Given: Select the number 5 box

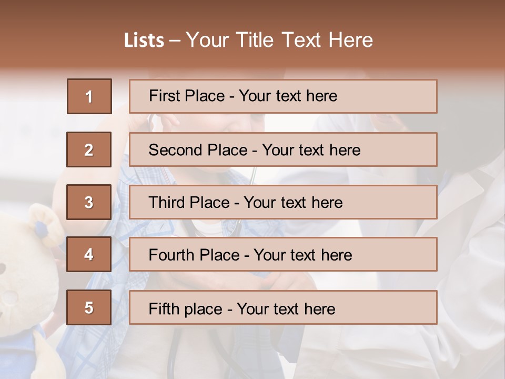Looking at the screenshot, I should click(x=89, y=307).
